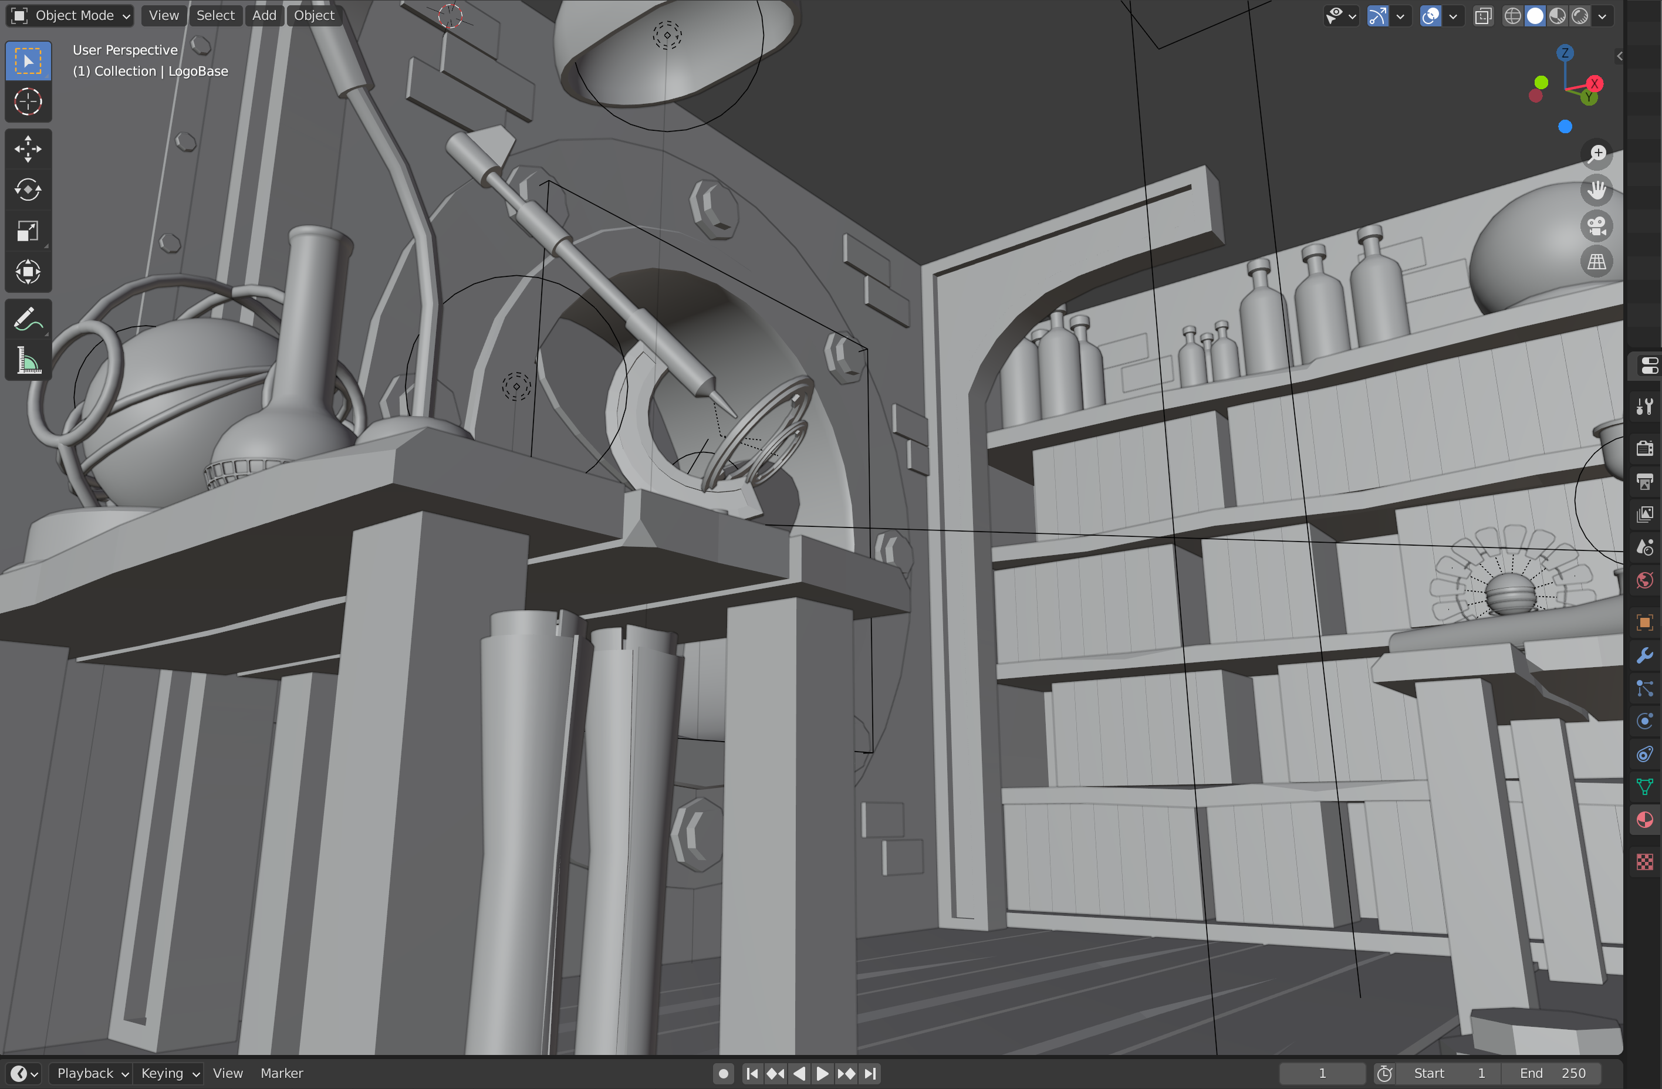Choose the Measure ruler tool

(x=28, y=361)
